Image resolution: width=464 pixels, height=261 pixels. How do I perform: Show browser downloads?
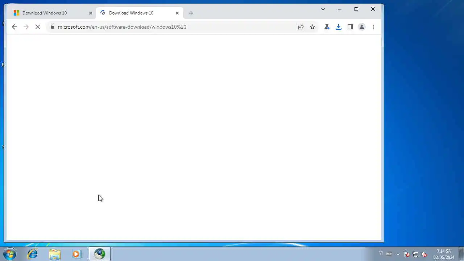339,27
